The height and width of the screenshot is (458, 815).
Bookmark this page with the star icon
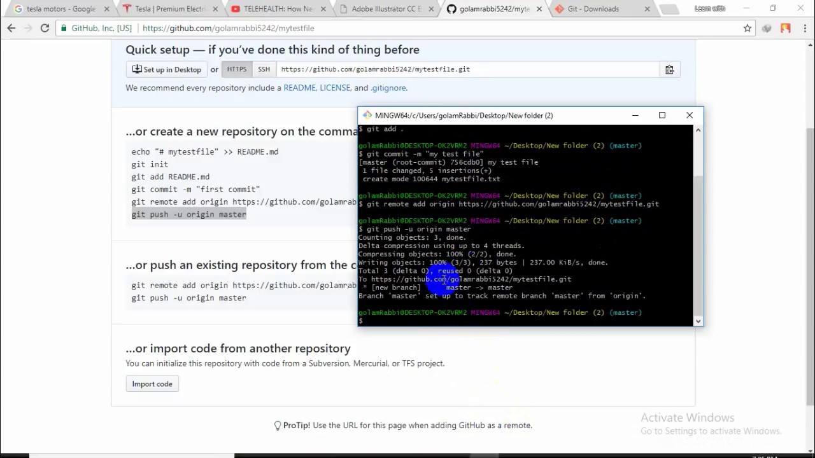[x=748, y=28]
